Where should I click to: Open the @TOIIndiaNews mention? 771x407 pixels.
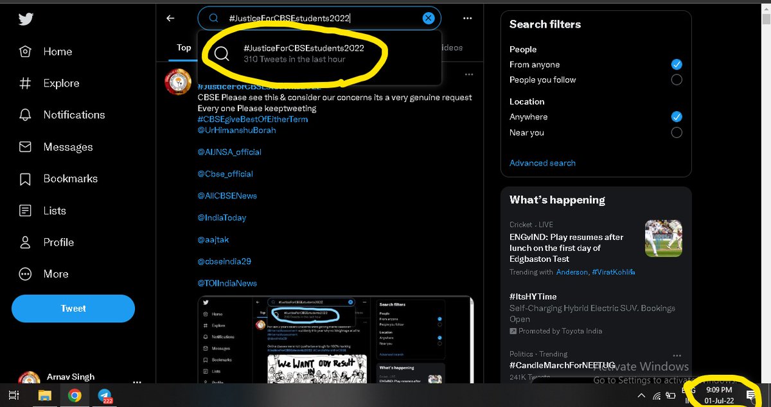(227, 283)
